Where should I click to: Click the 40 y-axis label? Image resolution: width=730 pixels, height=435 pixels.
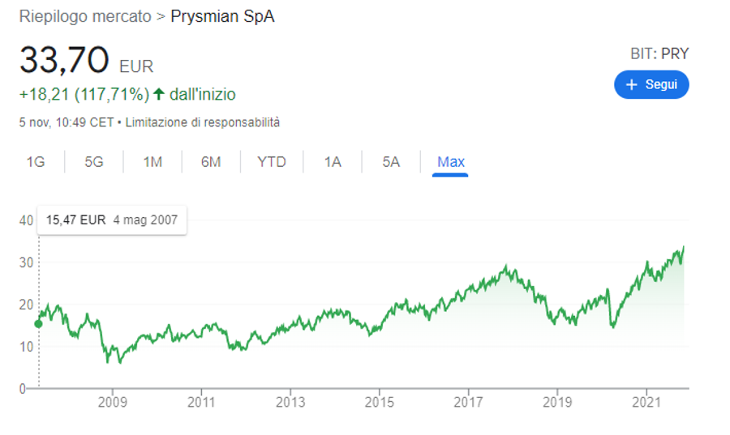click(26, 220)
